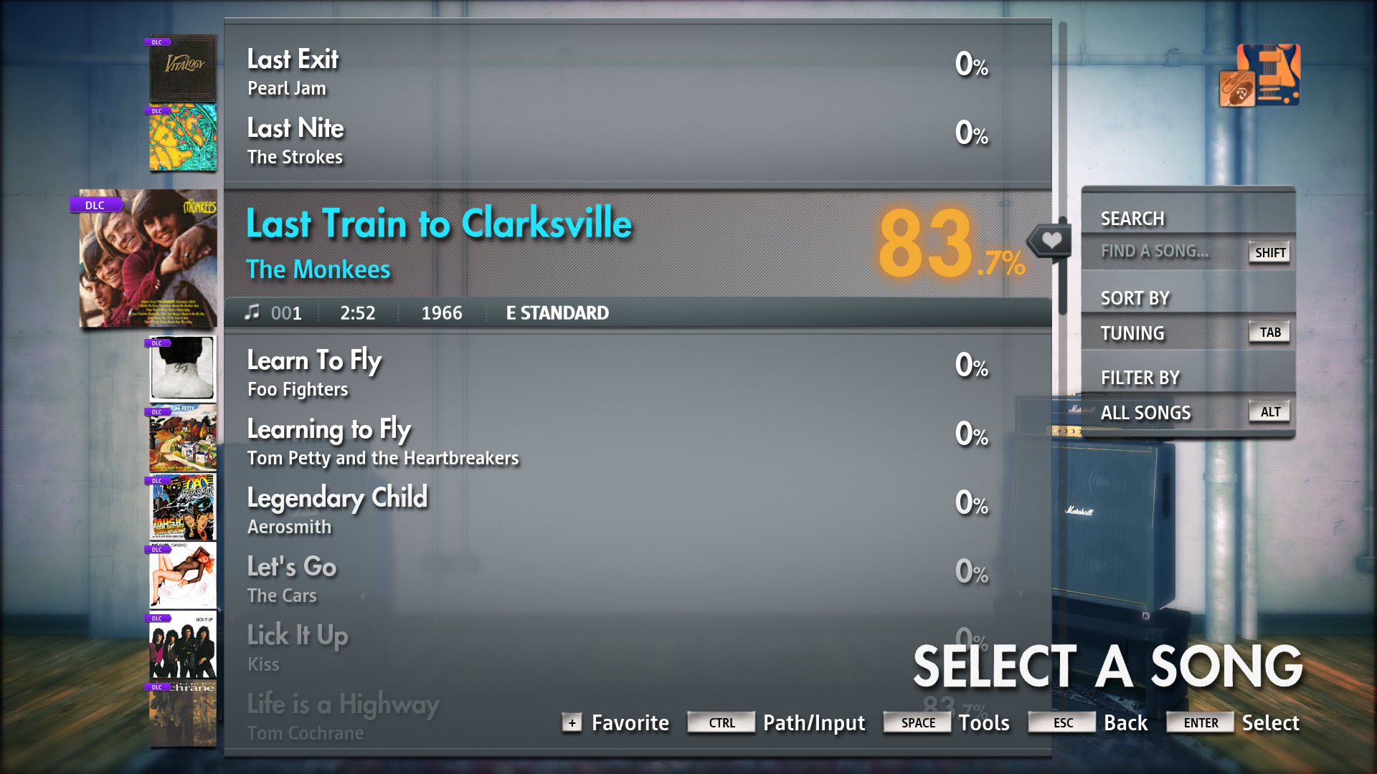Open the Tools menu with SPACE

[x=912, y=723]
